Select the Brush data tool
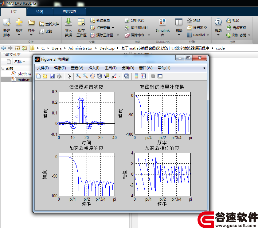This screenshot has width=258, height=228. (114, 76)
